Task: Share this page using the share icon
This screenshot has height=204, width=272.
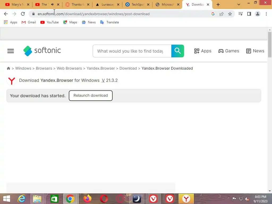Action: [222, 14]
